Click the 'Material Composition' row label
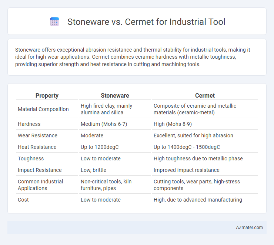 click(x=43, y=109)
